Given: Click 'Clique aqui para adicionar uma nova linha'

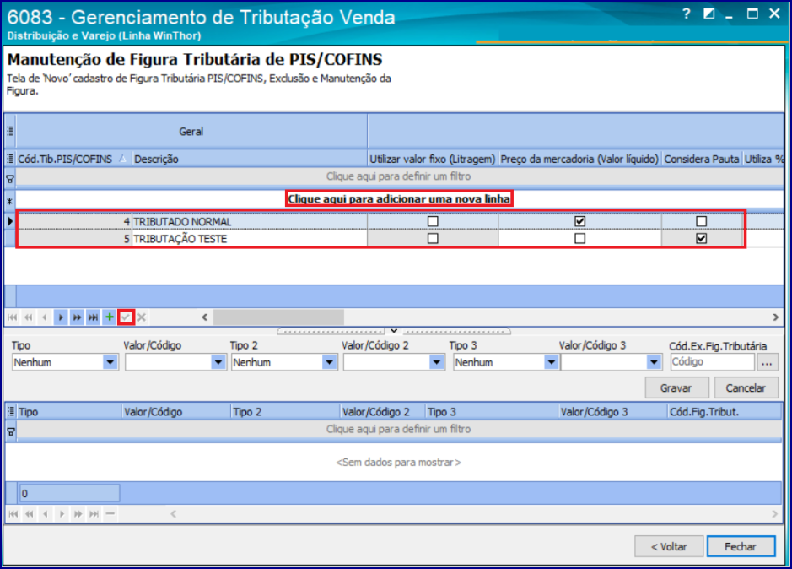Looking at the screenshot, I should (x=399, y=198).
